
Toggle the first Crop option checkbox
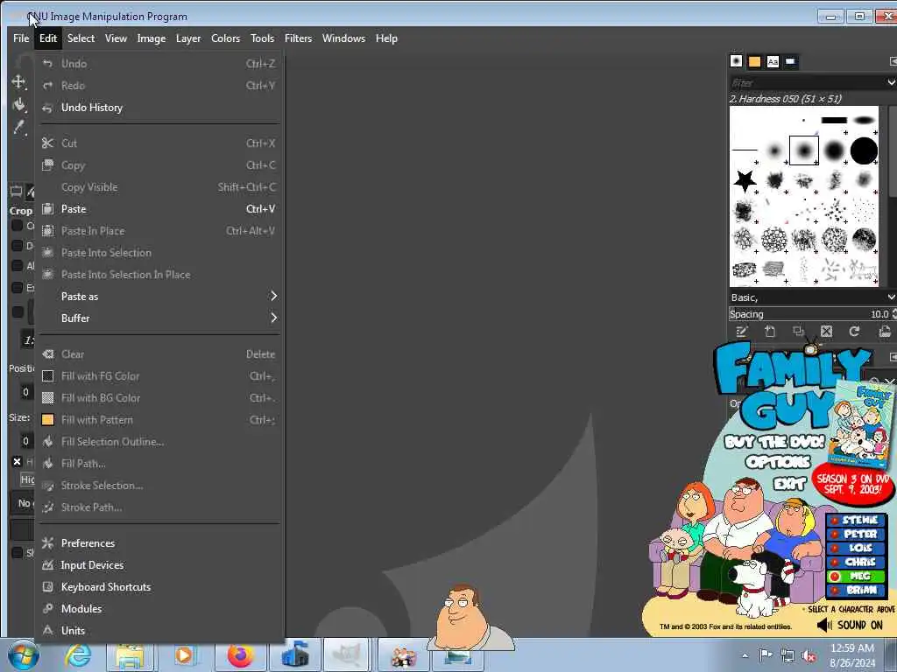(x=18, y=225)
